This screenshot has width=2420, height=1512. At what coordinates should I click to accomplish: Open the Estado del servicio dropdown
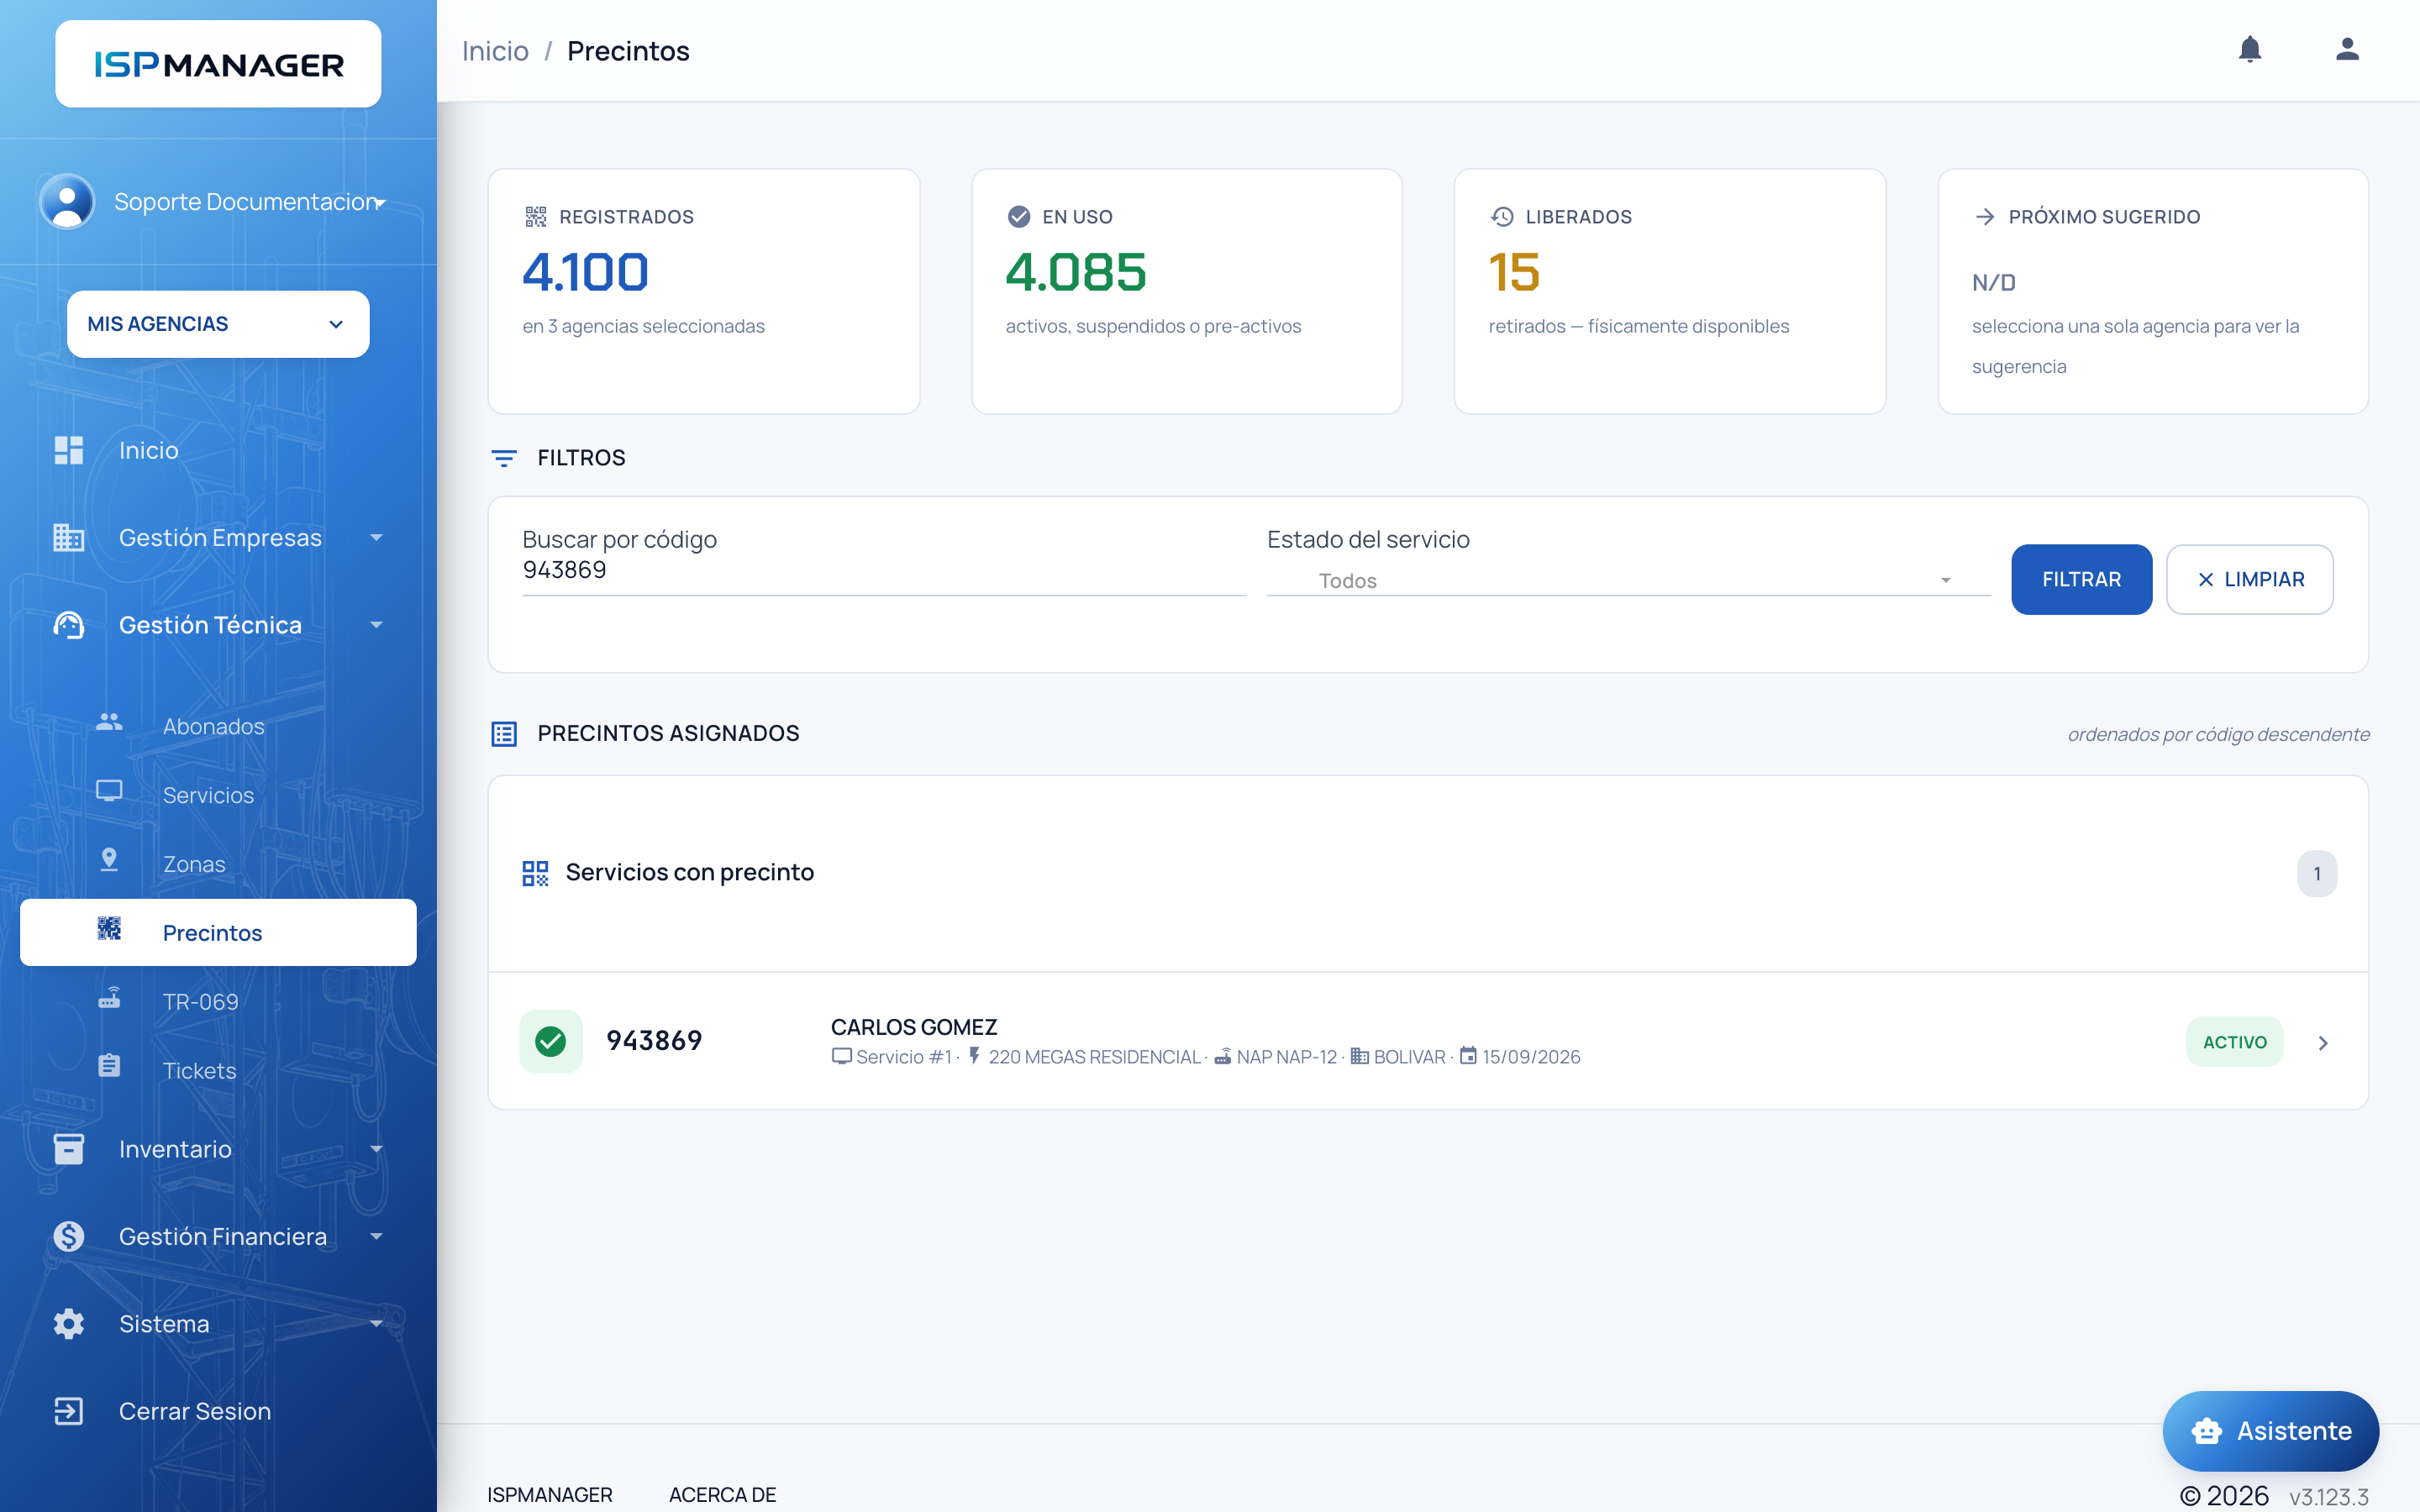(1628, 580)
